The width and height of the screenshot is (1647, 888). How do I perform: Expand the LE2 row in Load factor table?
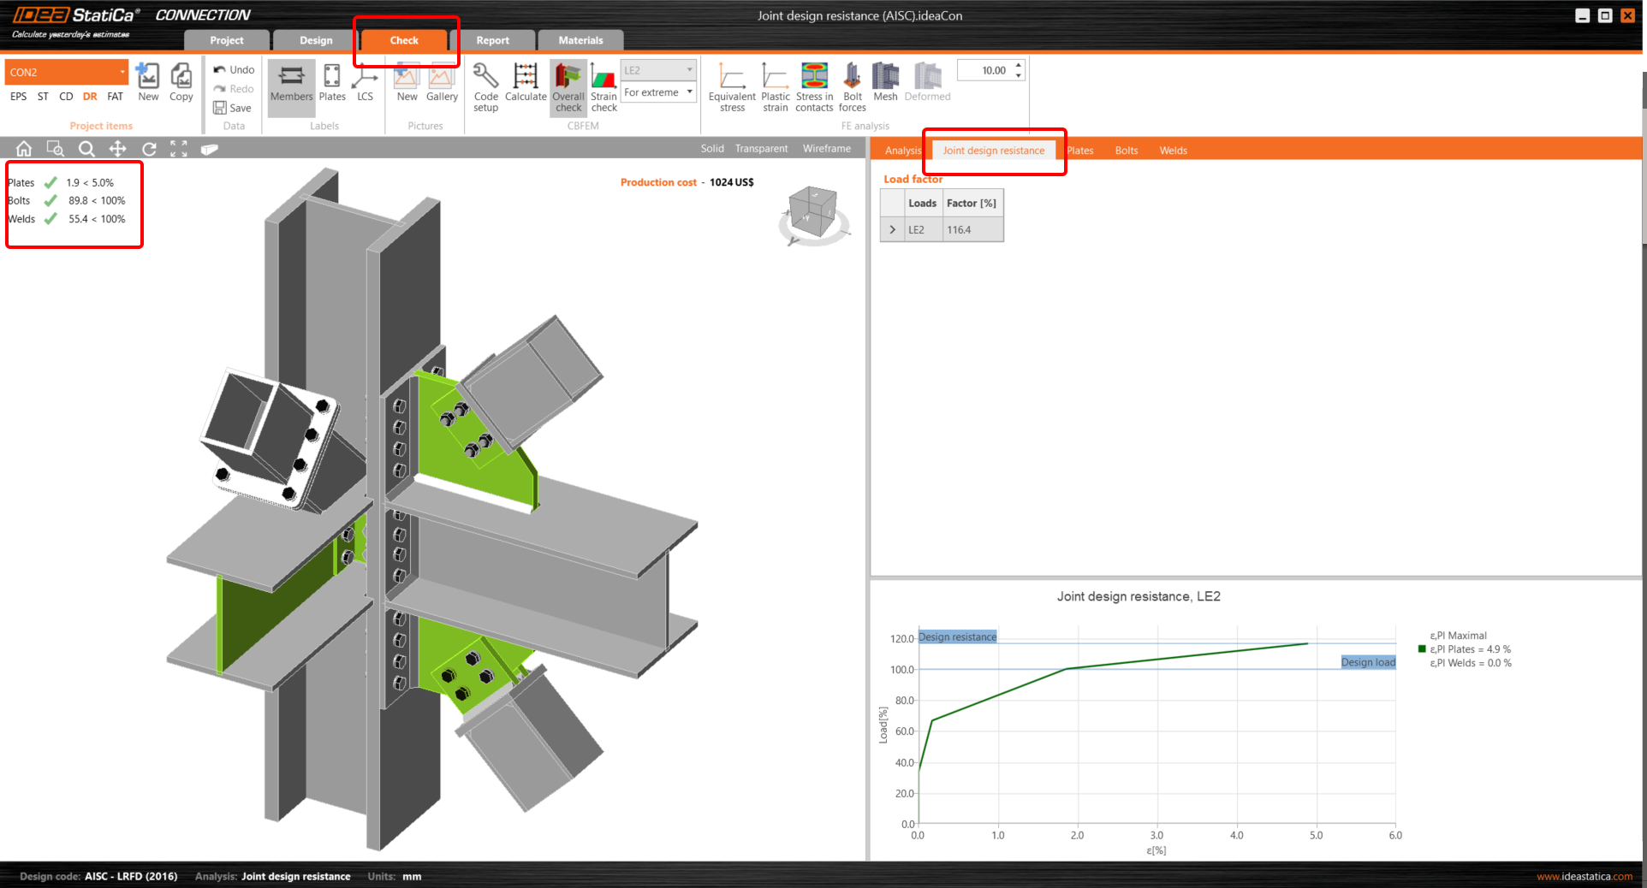point(892,229)
